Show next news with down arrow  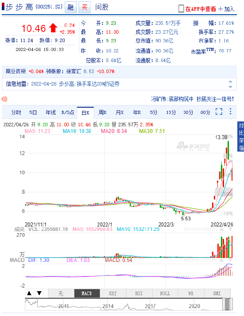click(230, 87)
